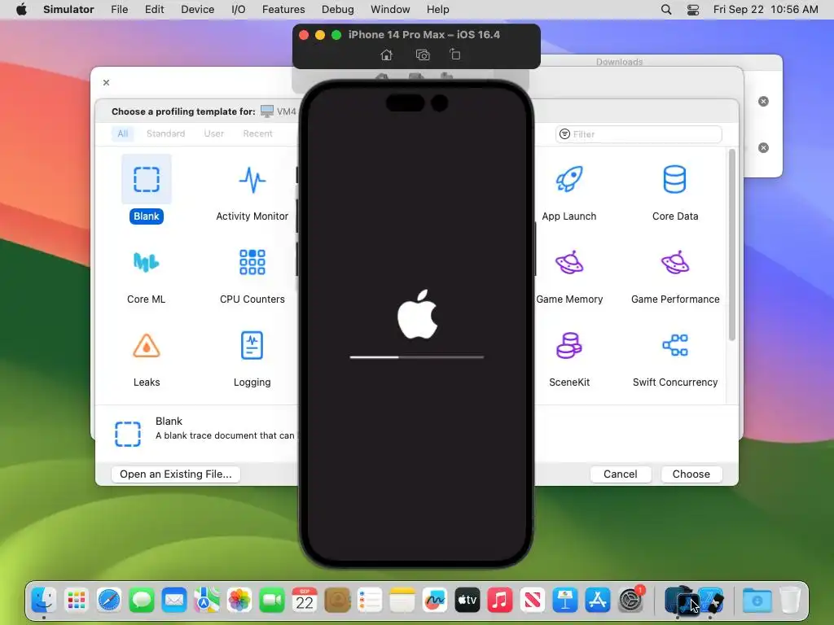Image resolution: width=834 pixels, height=625 pixels.
Task: Select the Core Data template
Action: [x=675, y=194]
